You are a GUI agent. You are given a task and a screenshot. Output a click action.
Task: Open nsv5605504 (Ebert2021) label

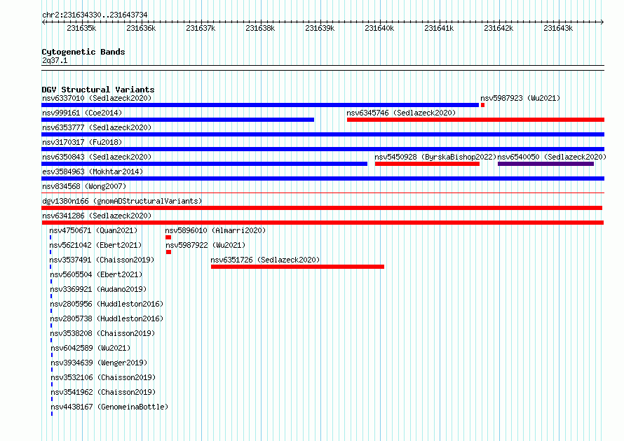(96, 274)
